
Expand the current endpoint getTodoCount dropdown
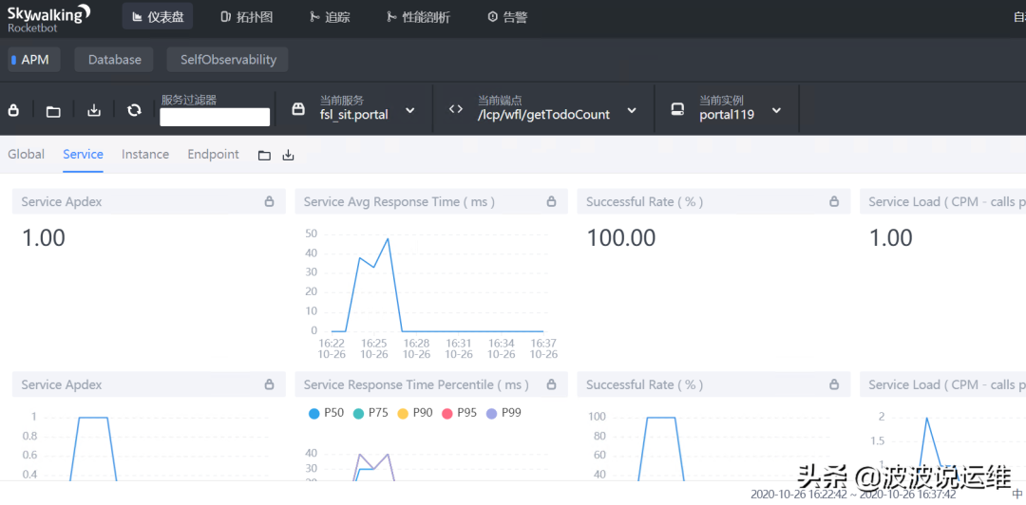632,110
